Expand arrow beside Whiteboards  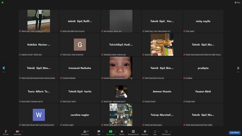(171, 131)
